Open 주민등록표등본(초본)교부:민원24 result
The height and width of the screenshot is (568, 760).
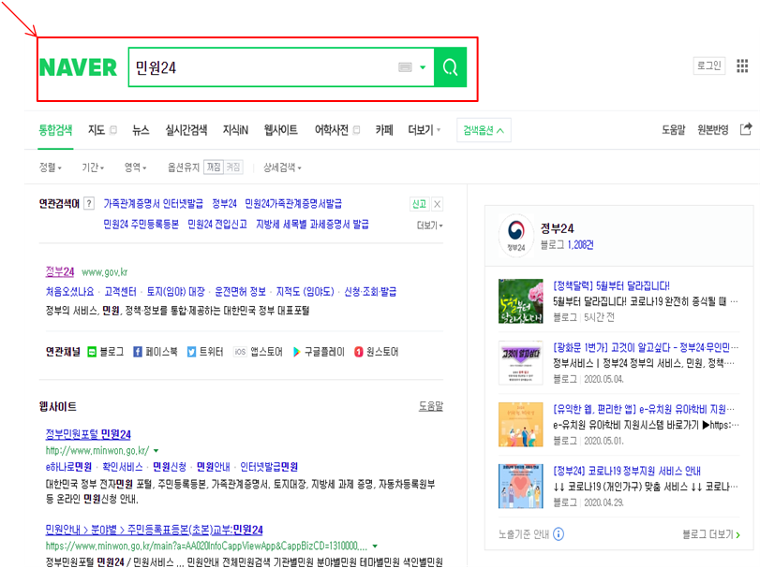pos(154,530)
